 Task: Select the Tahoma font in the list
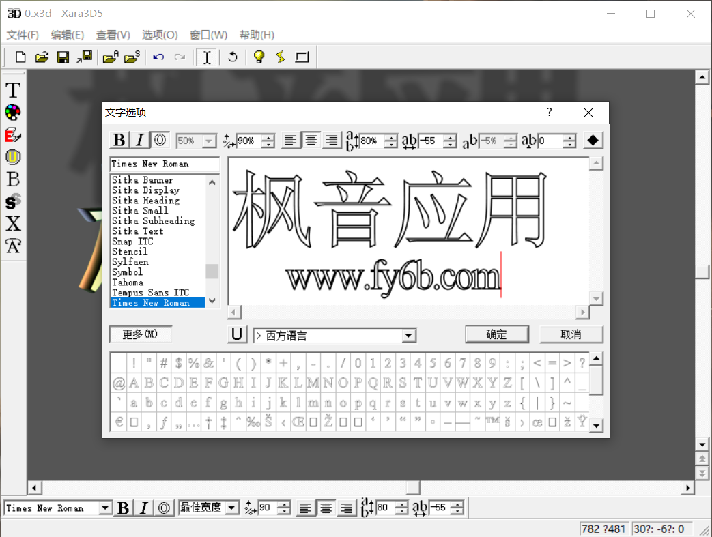click(158, 282)
